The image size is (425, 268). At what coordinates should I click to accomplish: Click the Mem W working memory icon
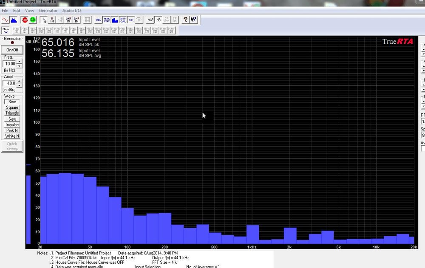pyautogui.click(x=6, y=30)
